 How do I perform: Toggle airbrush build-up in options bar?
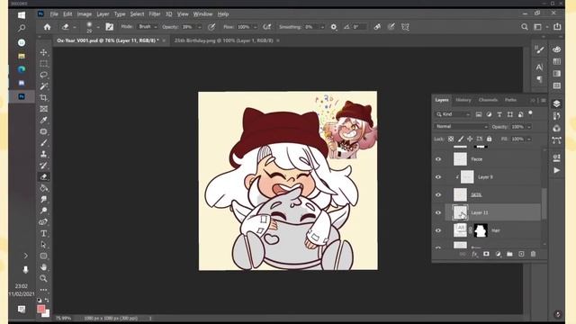(x=267, y=27)
